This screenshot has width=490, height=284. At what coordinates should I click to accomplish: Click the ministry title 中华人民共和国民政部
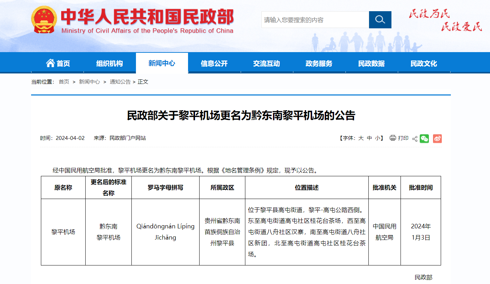[x=147, y=17]
